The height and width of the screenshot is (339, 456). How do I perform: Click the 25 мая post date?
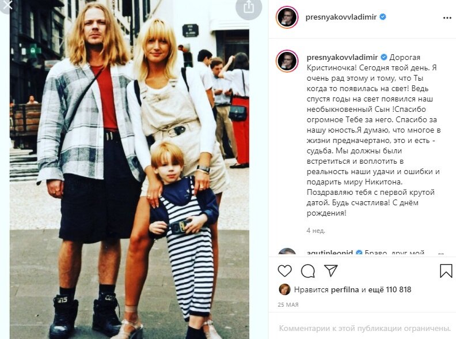click(x=288, y=304)
